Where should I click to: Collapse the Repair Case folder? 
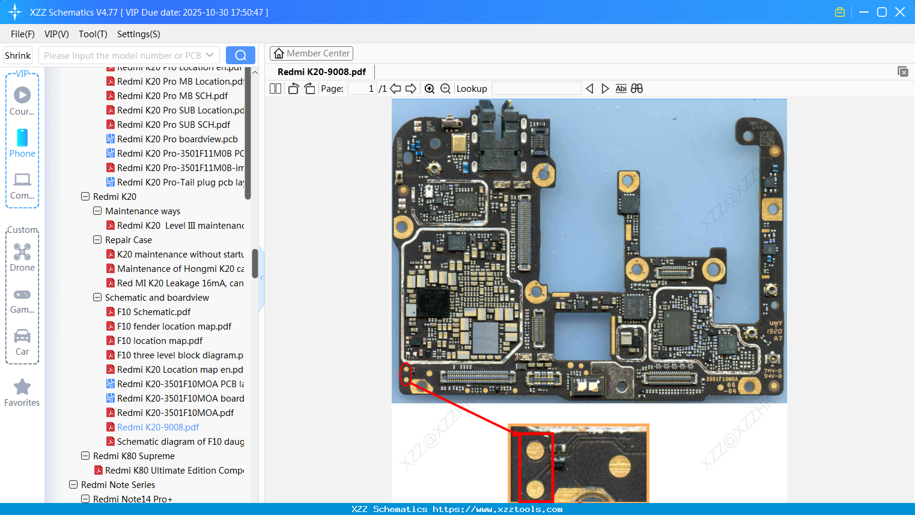(x=97, y=239)
